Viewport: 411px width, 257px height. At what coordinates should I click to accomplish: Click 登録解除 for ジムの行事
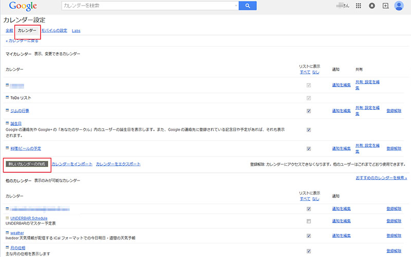coord(394,111)
